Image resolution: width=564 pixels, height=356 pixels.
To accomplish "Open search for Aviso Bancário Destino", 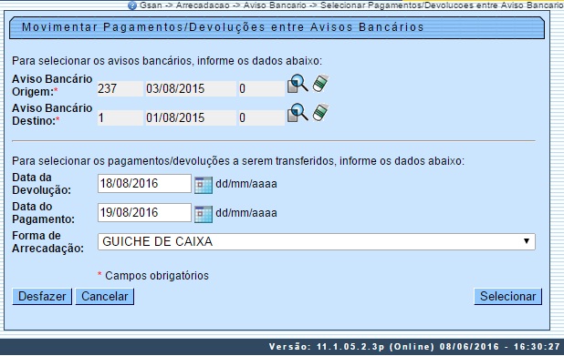I will (x=298, y=113).
